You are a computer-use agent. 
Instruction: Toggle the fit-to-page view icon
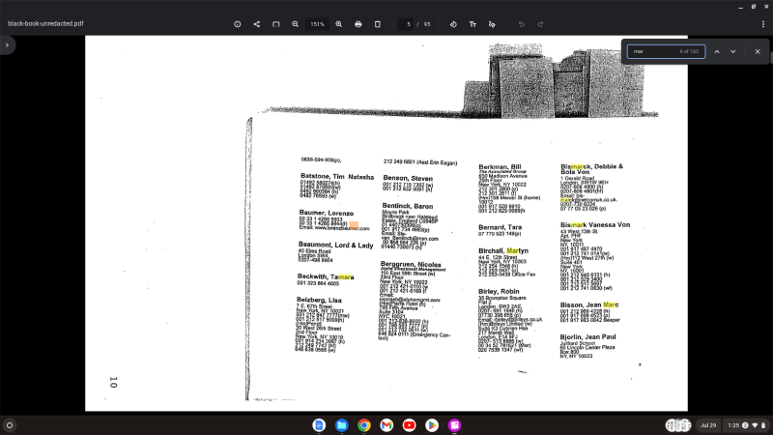[275, 23]
